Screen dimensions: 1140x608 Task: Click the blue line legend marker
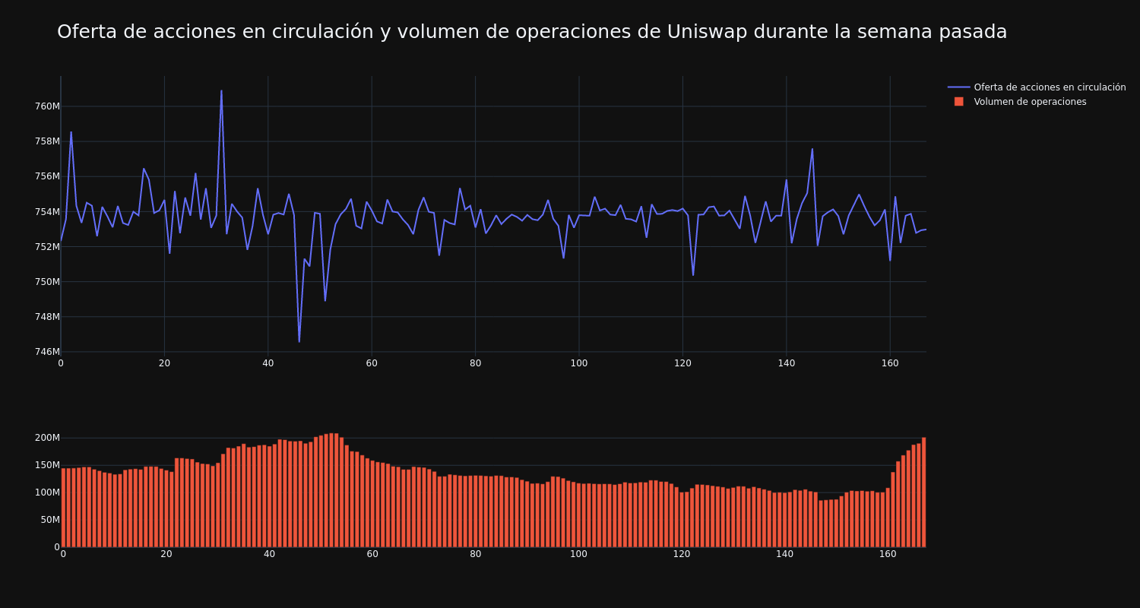[959, 87]
